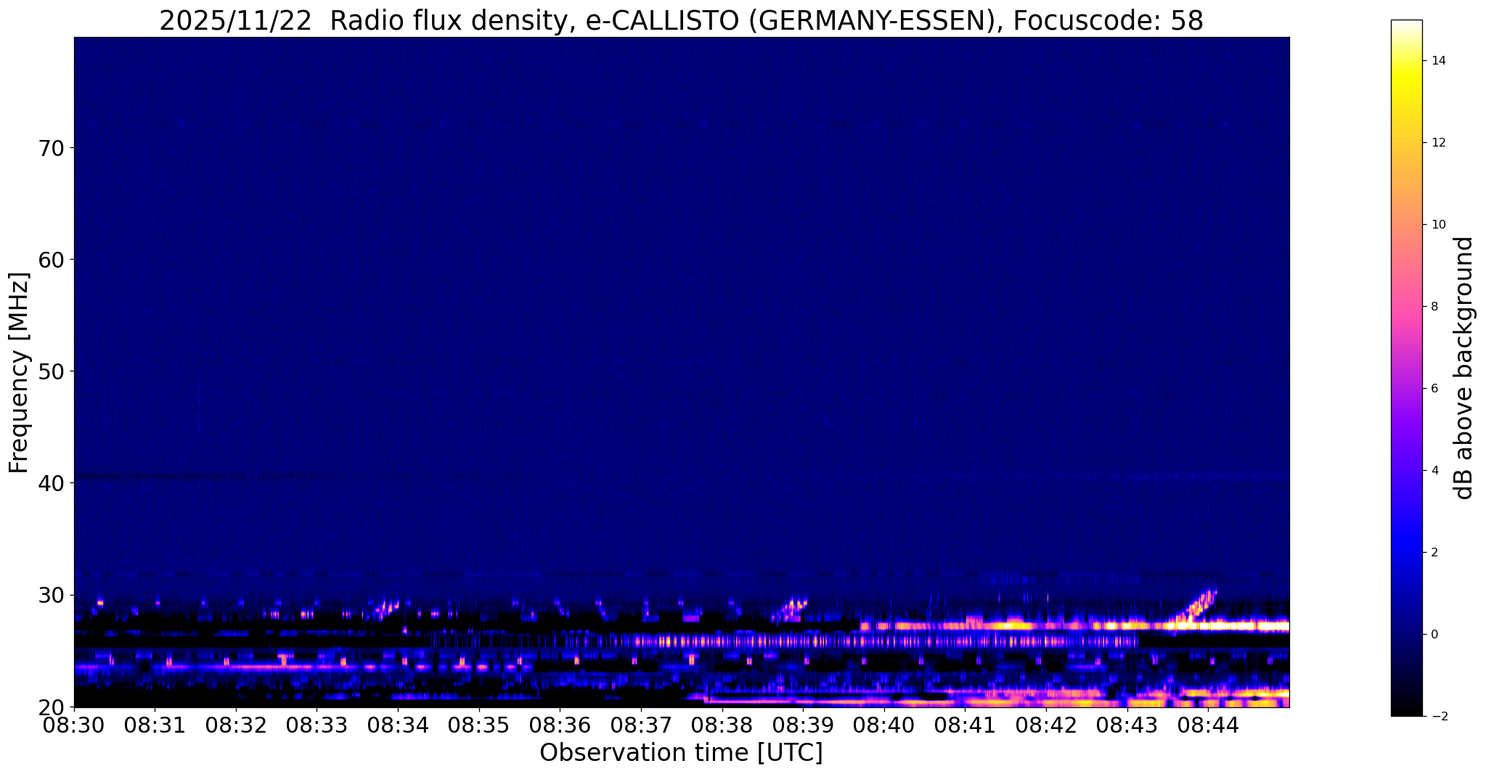This screenshot has width=1486, height=774.
Task: Select the 50 tick on the frequency axis
Action: pos(50,371)
